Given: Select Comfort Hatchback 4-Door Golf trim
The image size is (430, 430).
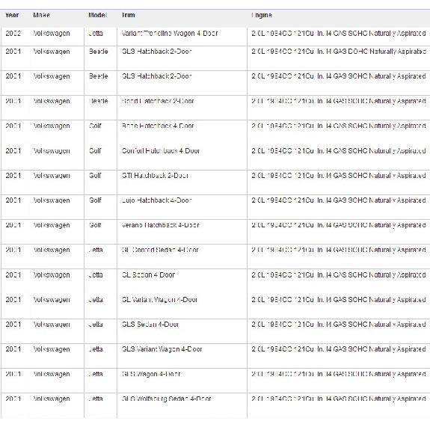Looking at the screenshot, I should [x=161, y=151].
